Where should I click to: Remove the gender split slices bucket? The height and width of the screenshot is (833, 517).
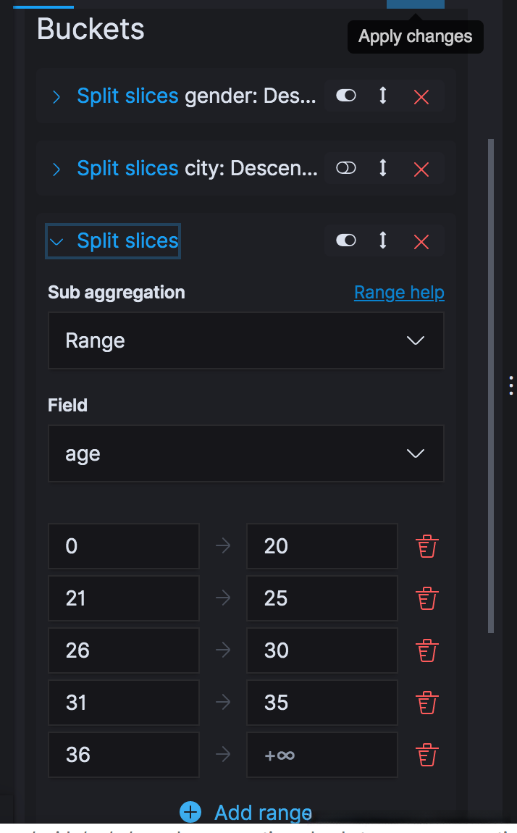[x=421, y=96]
